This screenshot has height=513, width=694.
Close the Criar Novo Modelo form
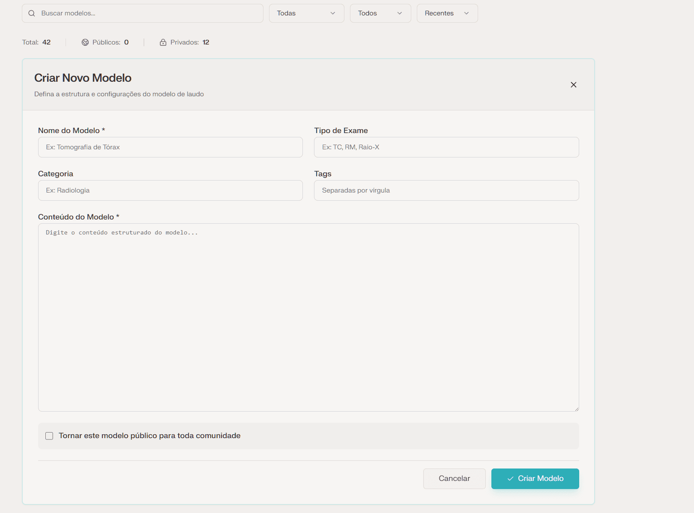coord(573,85)
